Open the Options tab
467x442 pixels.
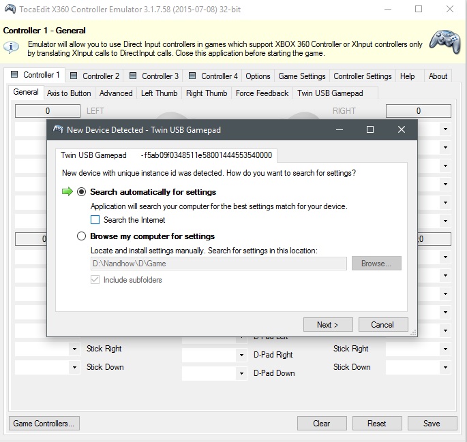(x=258, y=76)
